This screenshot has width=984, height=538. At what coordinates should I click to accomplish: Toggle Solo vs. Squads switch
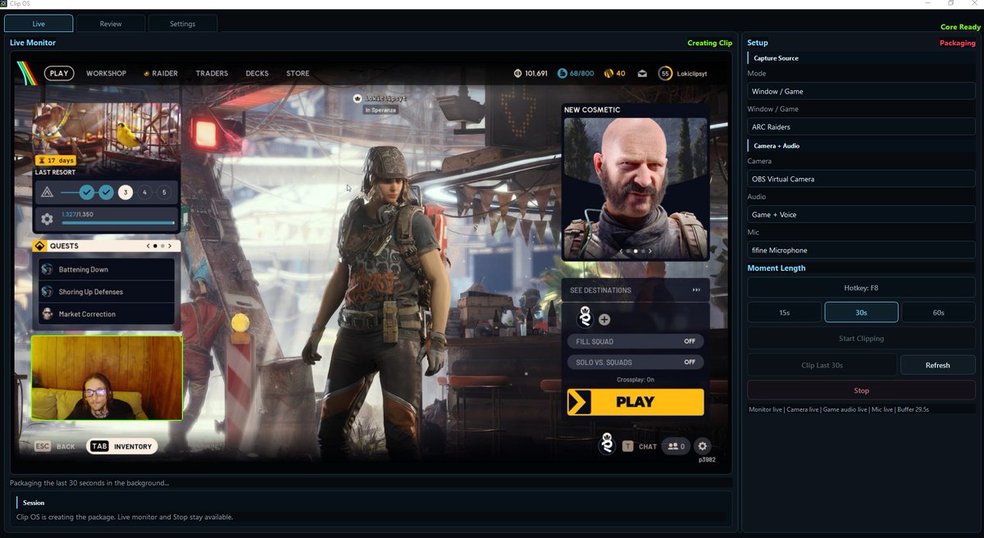635,362
